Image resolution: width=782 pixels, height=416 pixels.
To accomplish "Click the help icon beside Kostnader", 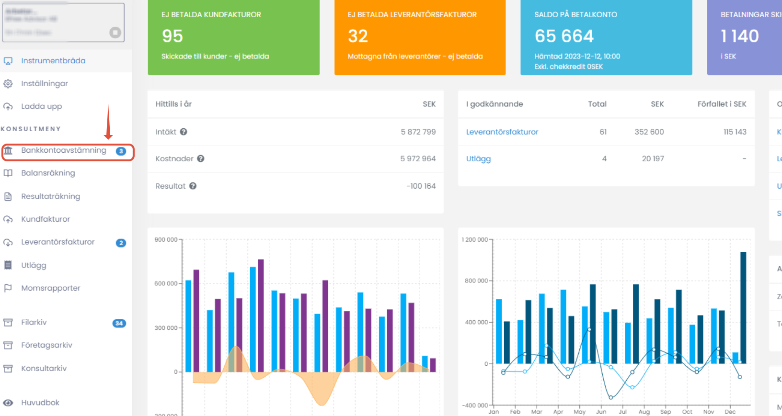I will tap(201, 158).
